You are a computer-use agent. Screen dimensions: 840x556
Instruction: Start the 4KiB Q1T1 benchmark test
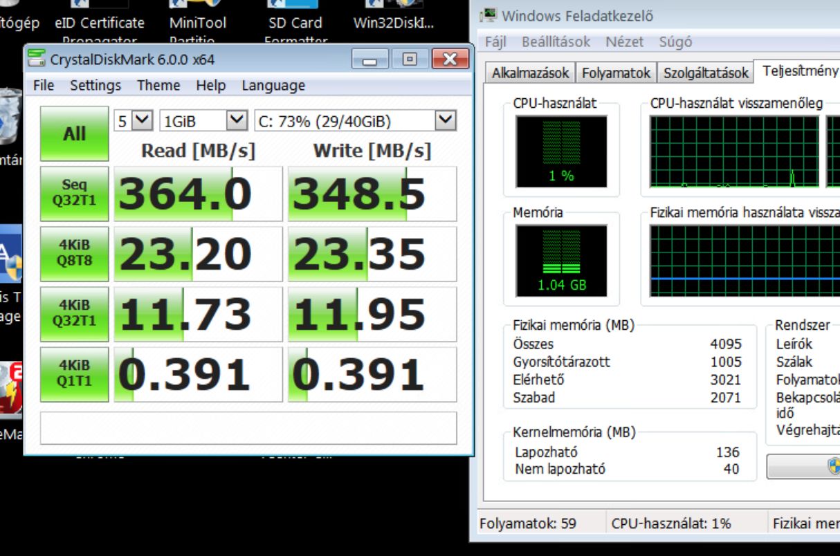[x=74, y=374]
